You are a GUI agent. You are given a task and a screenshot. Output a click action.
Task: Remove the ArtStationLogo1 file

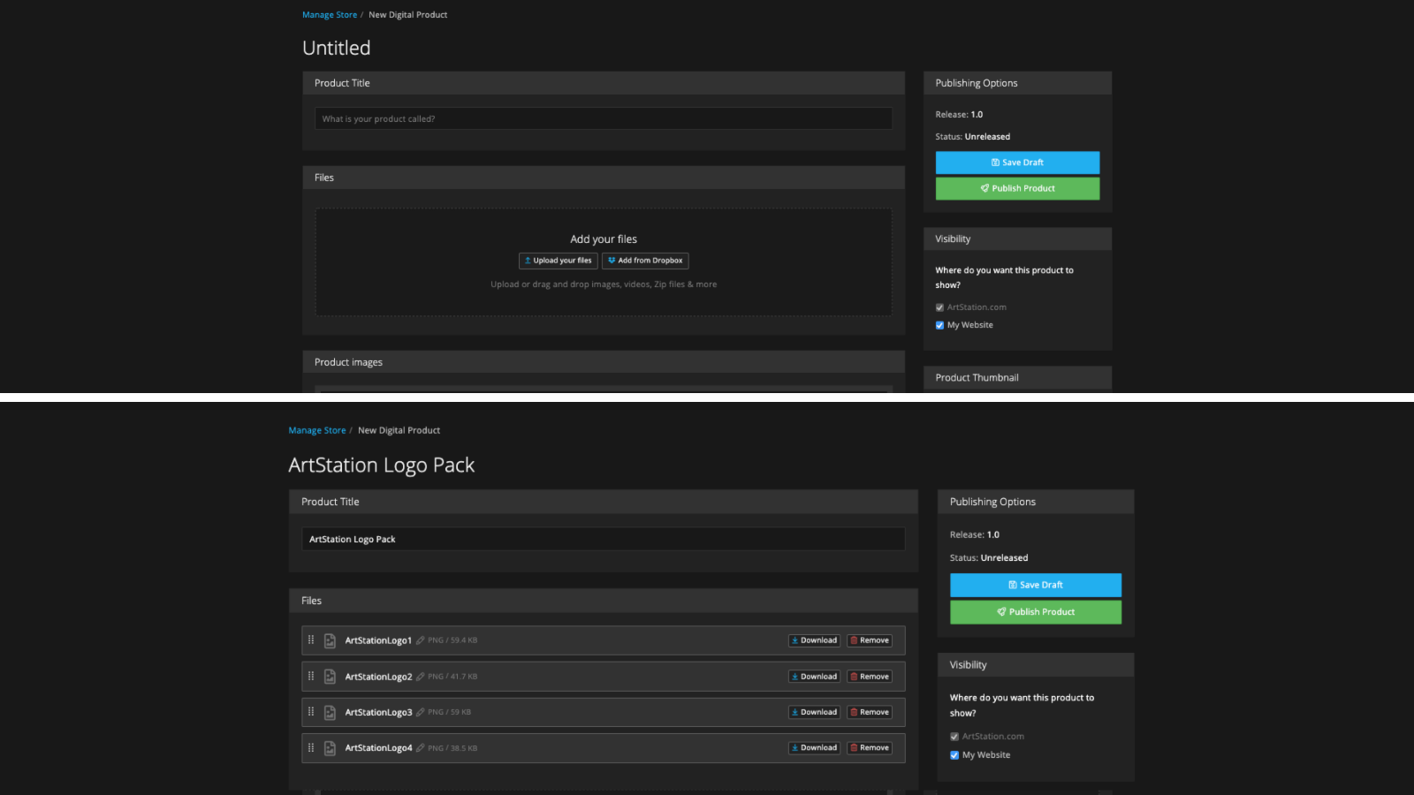pyautogui.click(x=870, y=640)
